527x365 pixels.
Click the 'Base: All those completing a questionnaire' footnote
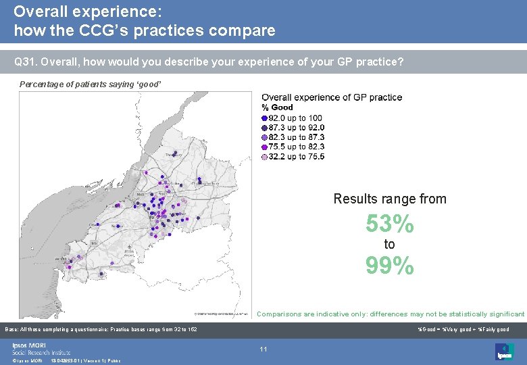pos(101,329)
